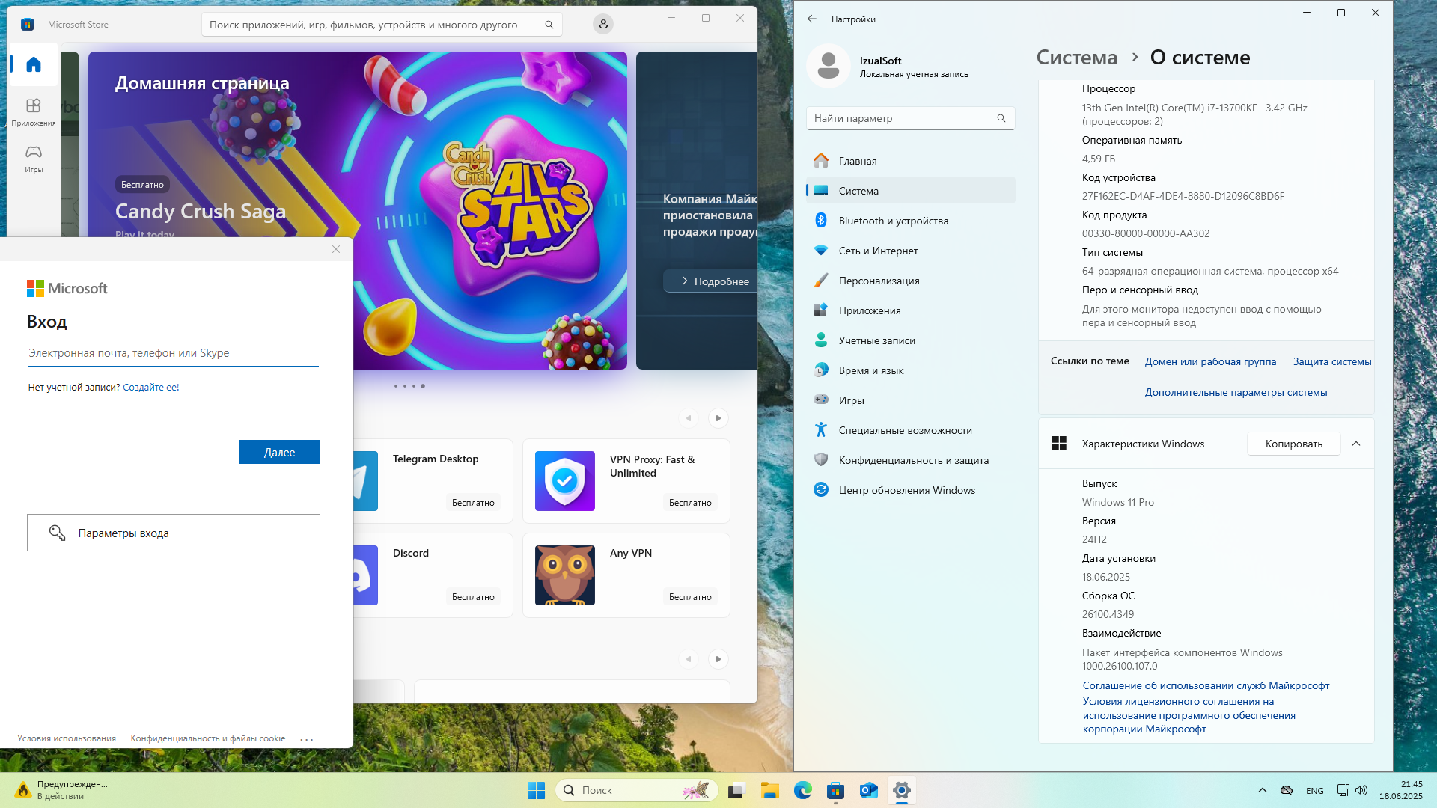
Task: Open Bluetooth и устройства settings
Action: pyautogui.click(x=910, y=221)
